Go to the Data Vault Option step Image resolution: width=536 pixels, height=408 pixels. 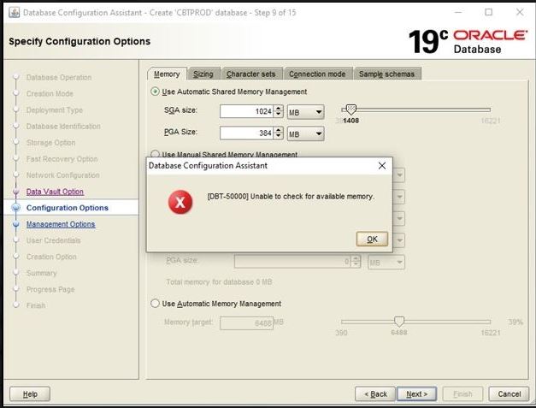pos(55,192)
